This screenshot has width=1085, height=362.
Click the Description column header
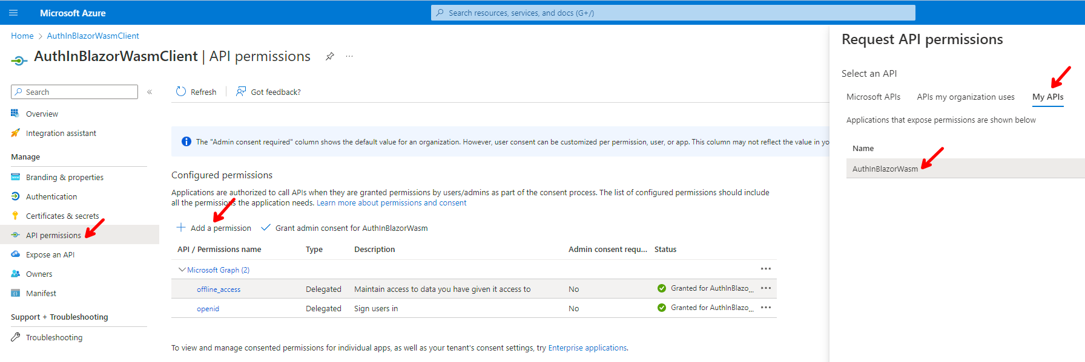[x=374, y=249]
